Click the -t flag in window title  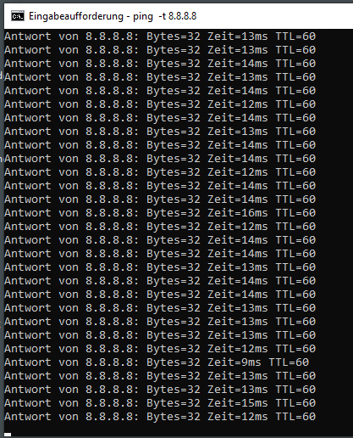click(162, 16)
